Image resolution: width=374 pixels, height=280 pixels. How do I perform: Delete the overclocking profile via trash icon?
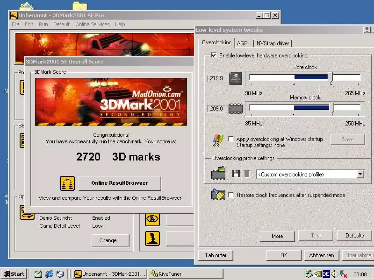[x=247, y=174]
